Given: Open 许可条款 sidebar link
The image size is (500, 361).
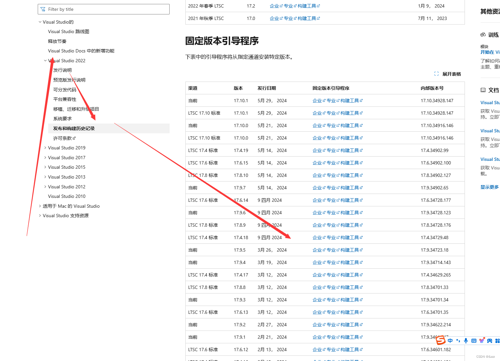Looking at the screenshot, I should [62, 138].
